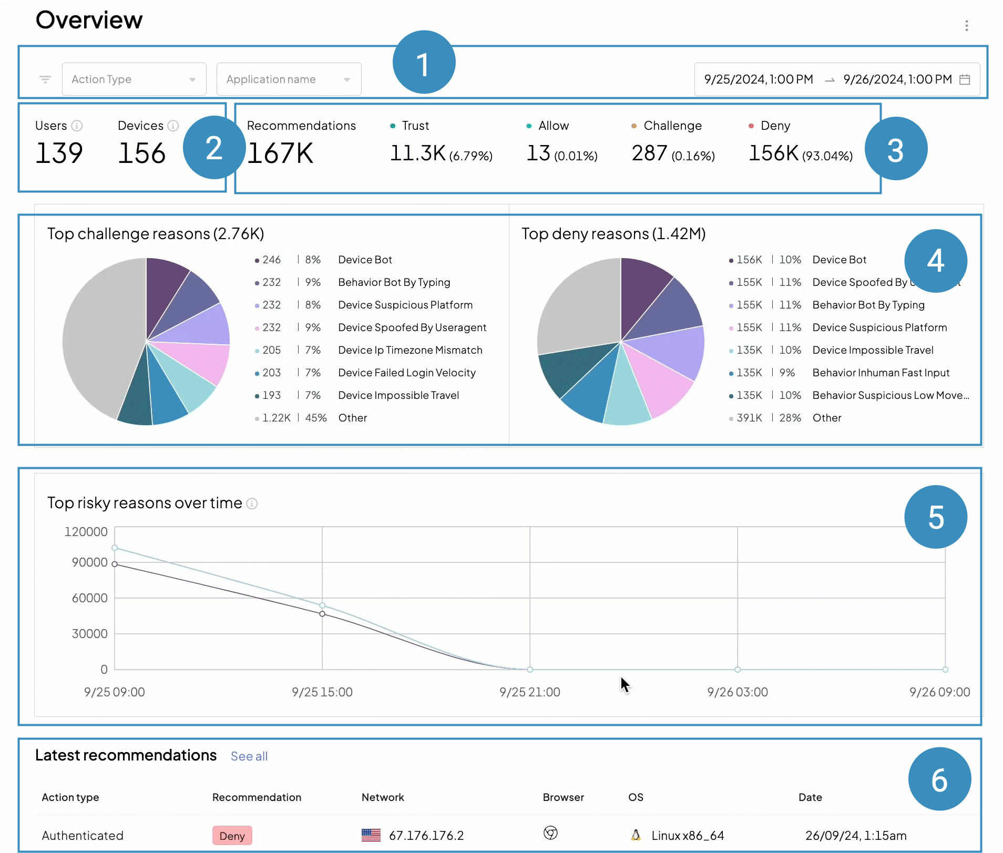
Task: Click the info icon next to Users
Action: click(x=78, y=126)
